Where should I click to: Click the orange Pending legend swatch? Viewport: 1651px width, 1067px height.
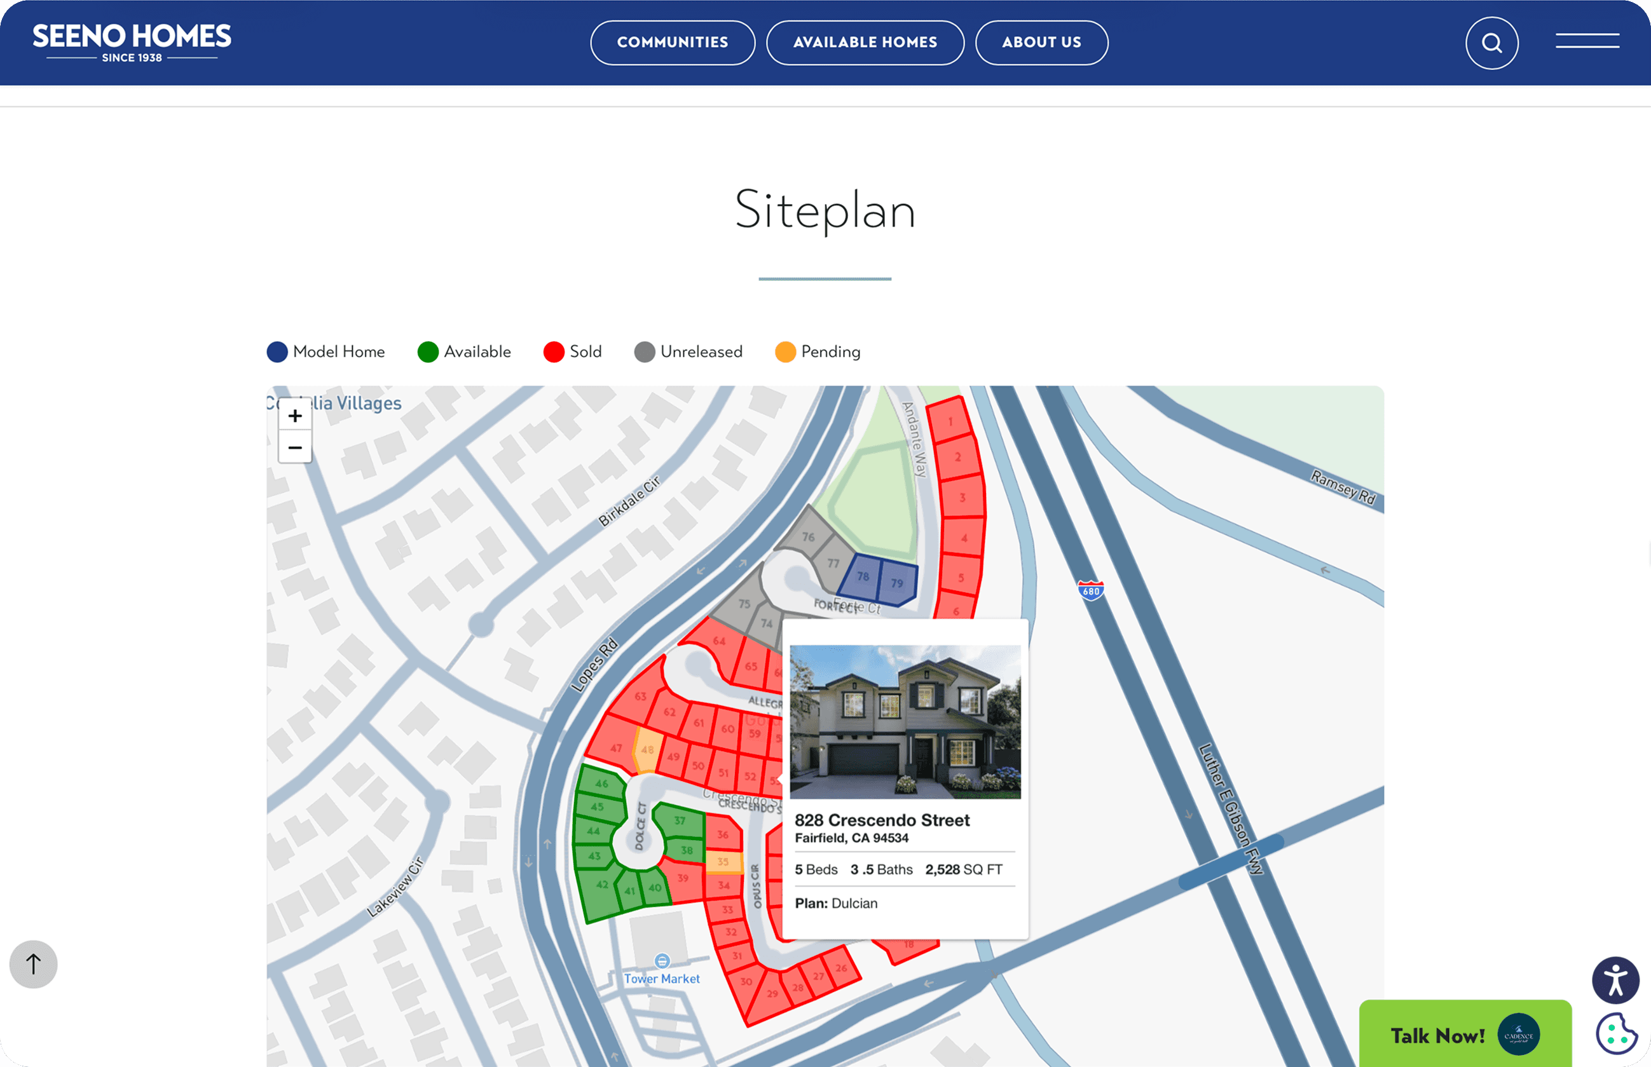784,352
